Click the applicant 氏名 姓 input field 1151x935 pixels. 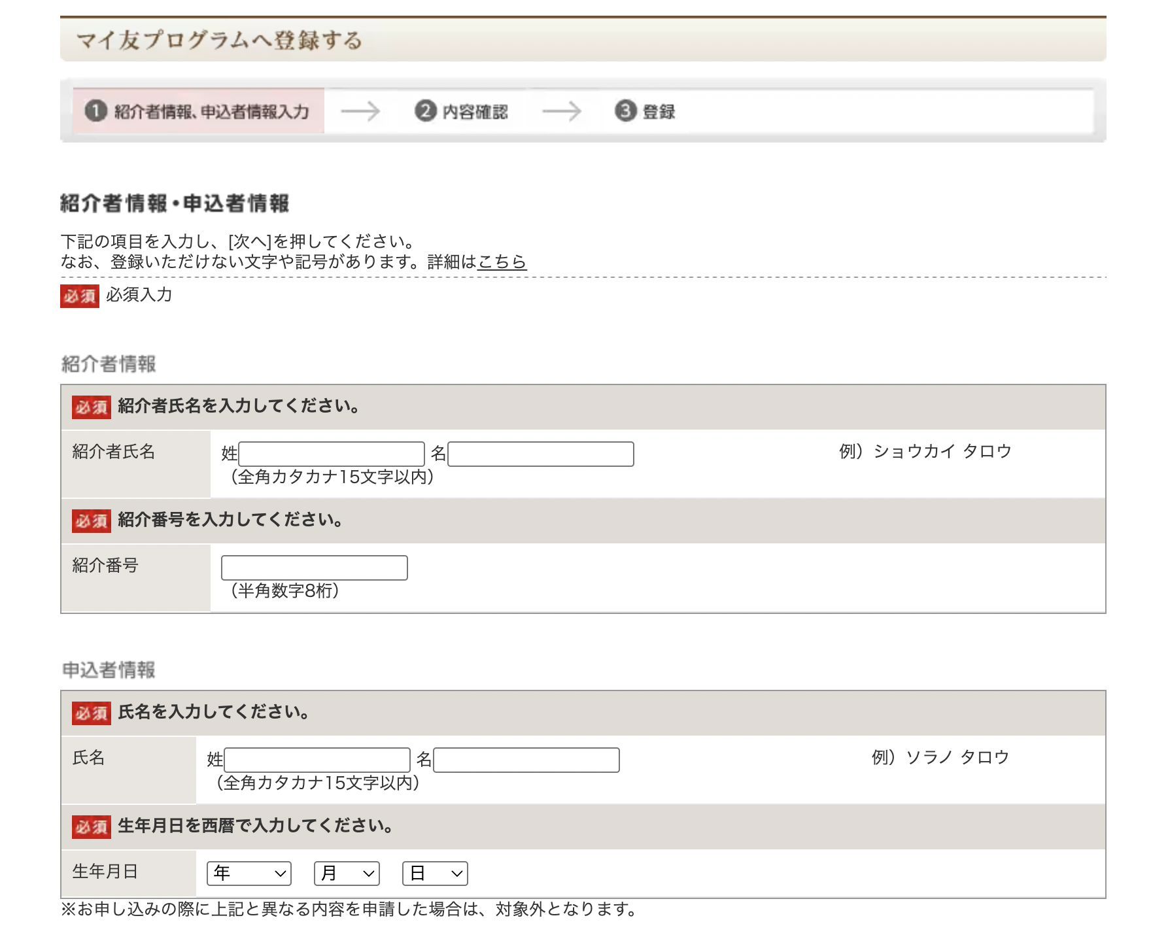317,760
